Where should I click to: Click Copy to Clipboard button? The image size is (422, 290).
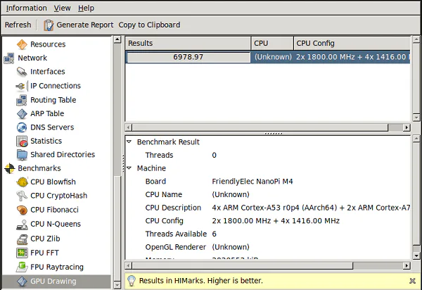coord(149,25)
